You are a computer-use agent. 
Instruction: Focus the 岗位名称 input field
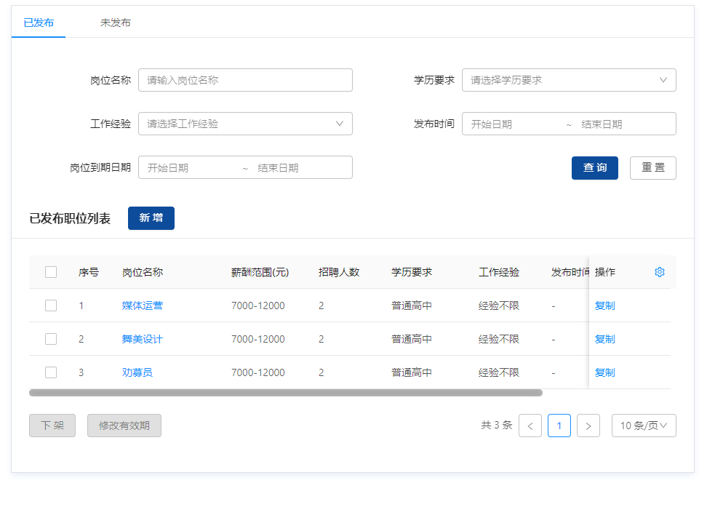(245, 80)
